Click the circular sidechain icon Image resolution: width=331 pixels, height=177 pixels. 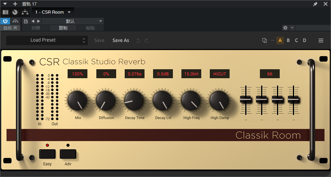pyautogui.click(x=15, y=12)
